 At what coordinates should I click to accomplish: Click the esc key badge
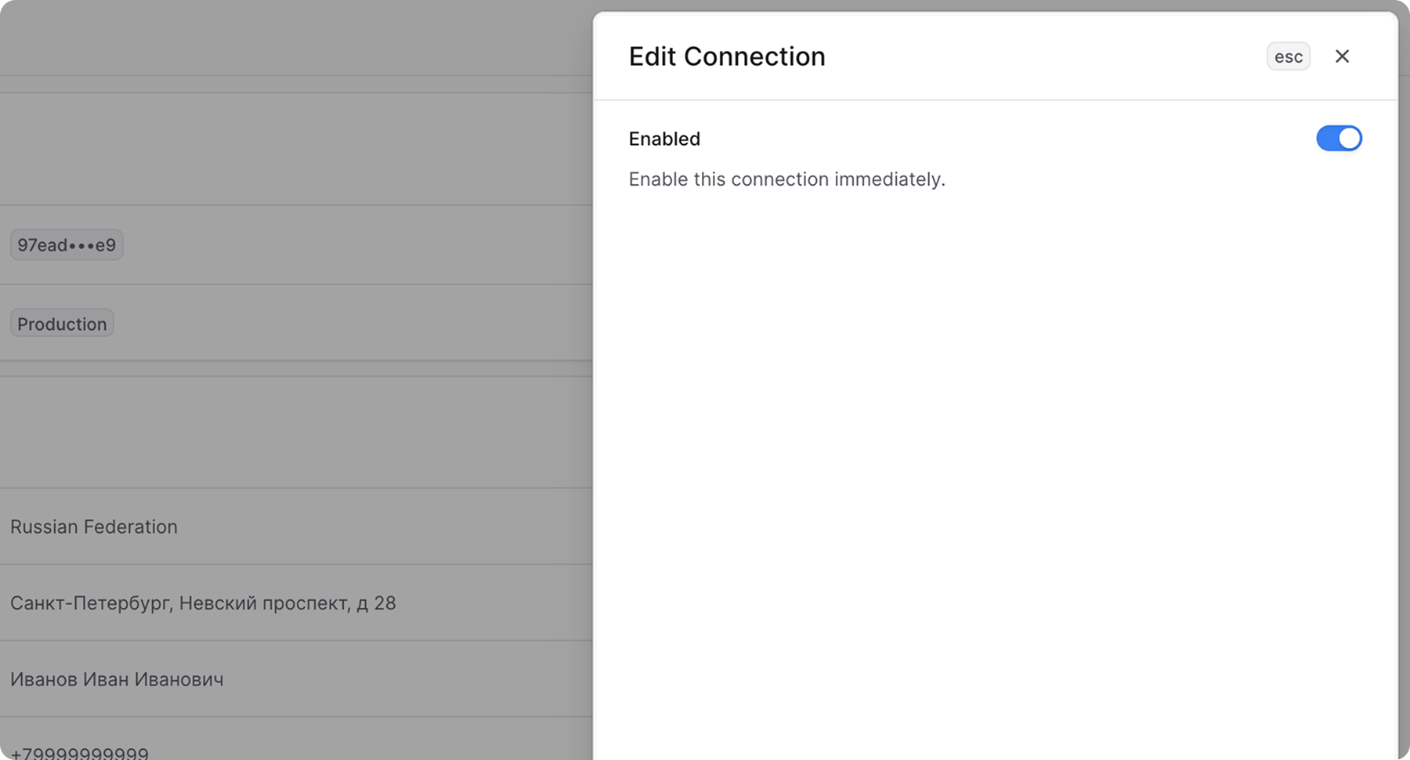(x=1288, y=56)
